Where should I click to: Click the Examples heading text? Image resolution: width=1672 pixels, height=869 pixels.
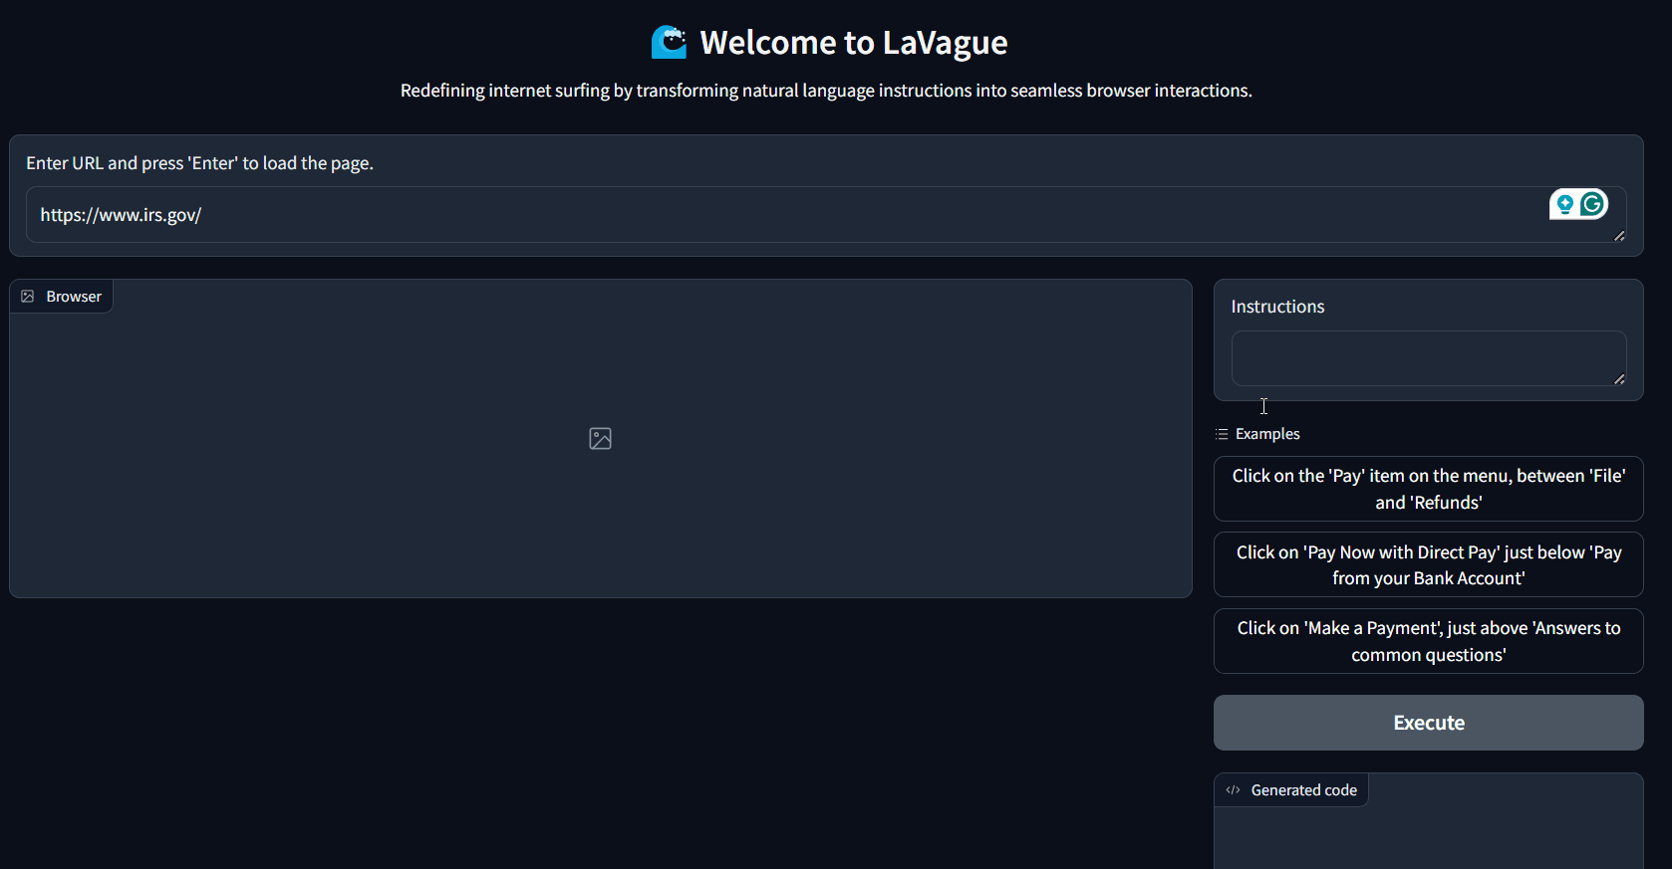tap(1267, 434)
